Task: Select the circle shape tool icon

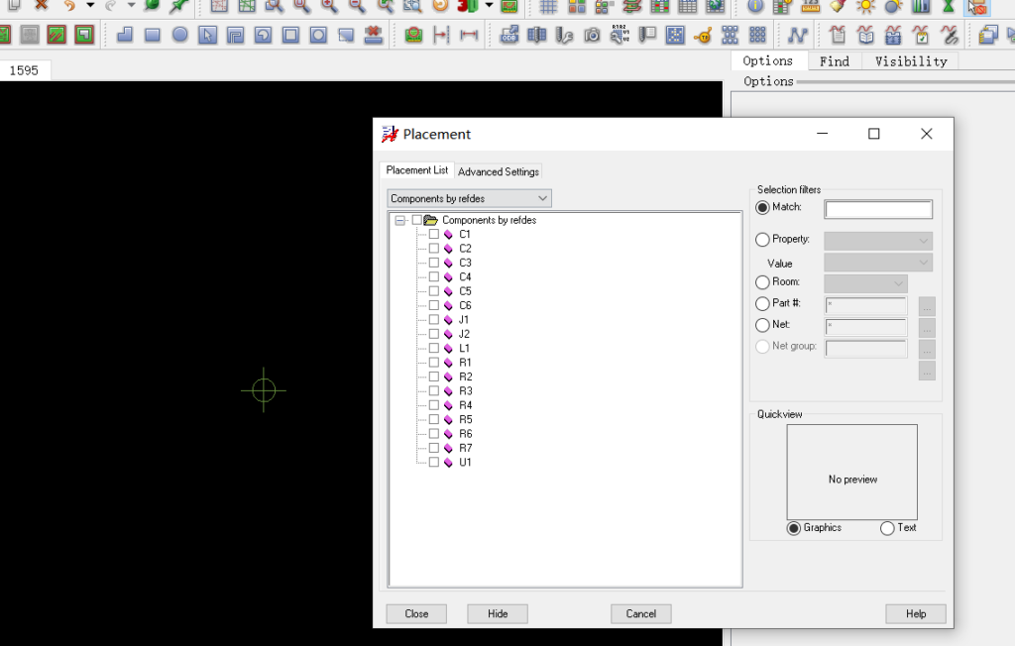Action: tap(180, 36)
